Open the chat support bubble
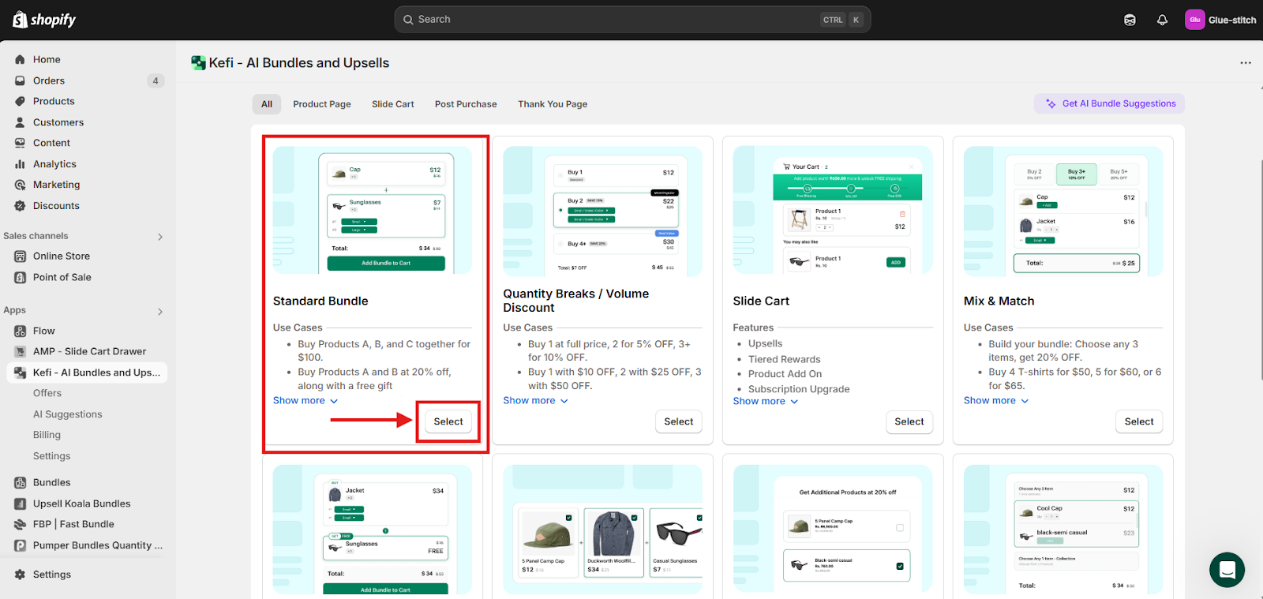 1227,570
